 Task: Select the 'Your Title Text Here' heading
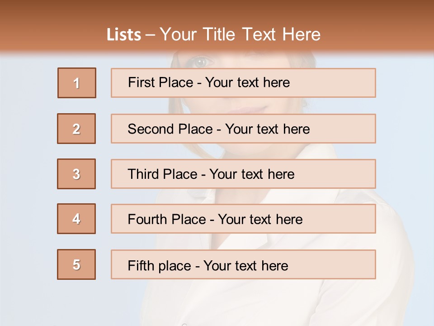tap(240, 35)
